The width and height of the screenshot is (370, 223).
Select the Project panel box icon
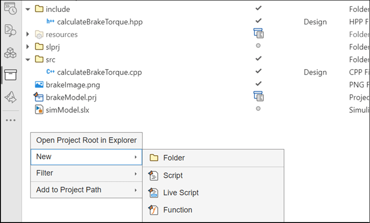pos(10,75)
